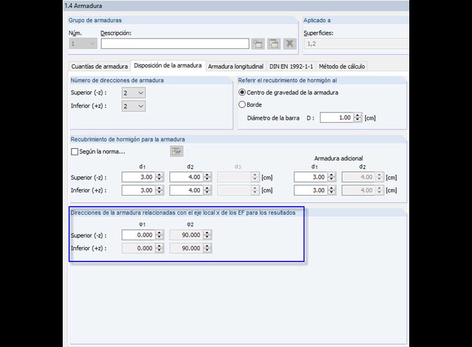This screenshot has height=347, width=472.
Task: Select Disposición de la armadura tab
Action: click(168, 66)
